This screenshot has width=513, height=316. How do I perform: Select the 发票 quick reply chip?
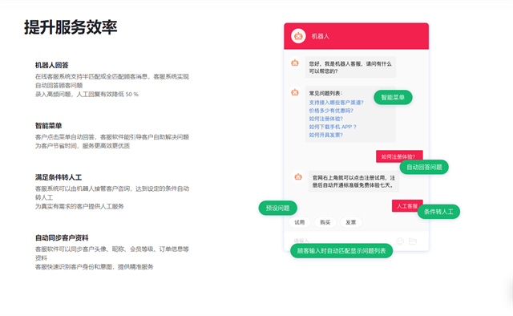(x=351, y=222)
